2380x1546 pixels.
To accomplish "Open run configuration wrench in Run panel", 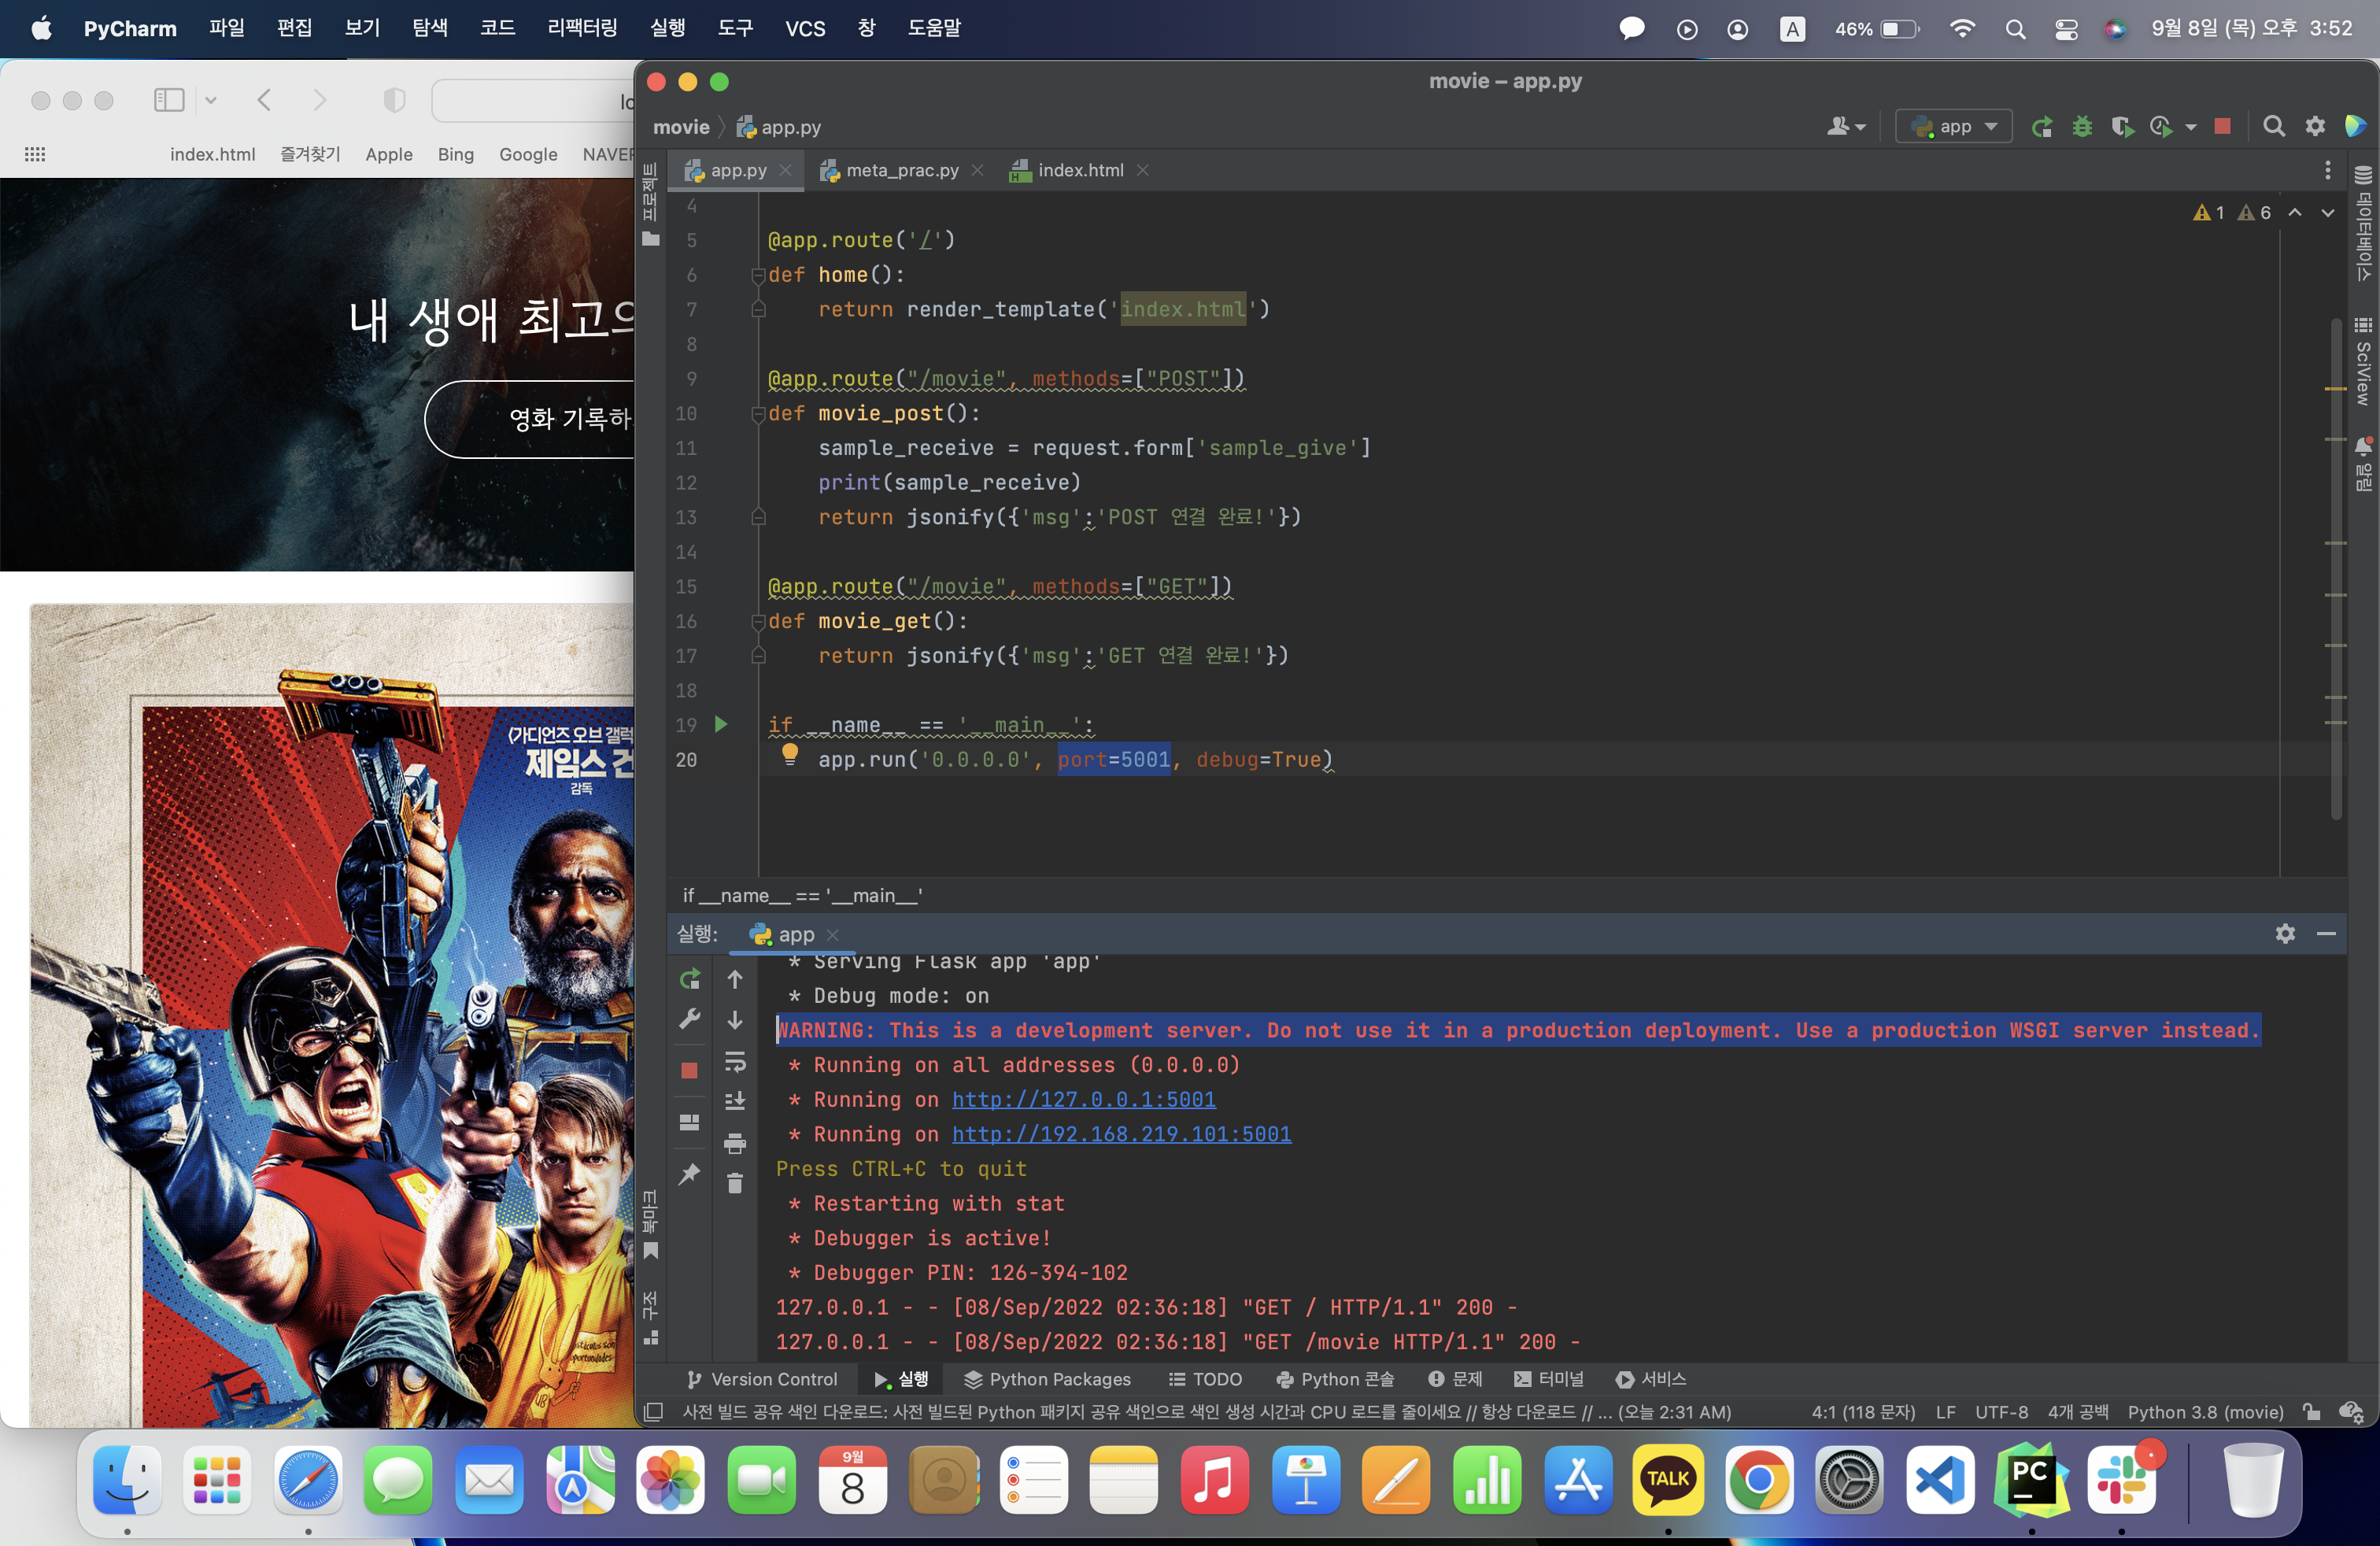I will 689,1019.
